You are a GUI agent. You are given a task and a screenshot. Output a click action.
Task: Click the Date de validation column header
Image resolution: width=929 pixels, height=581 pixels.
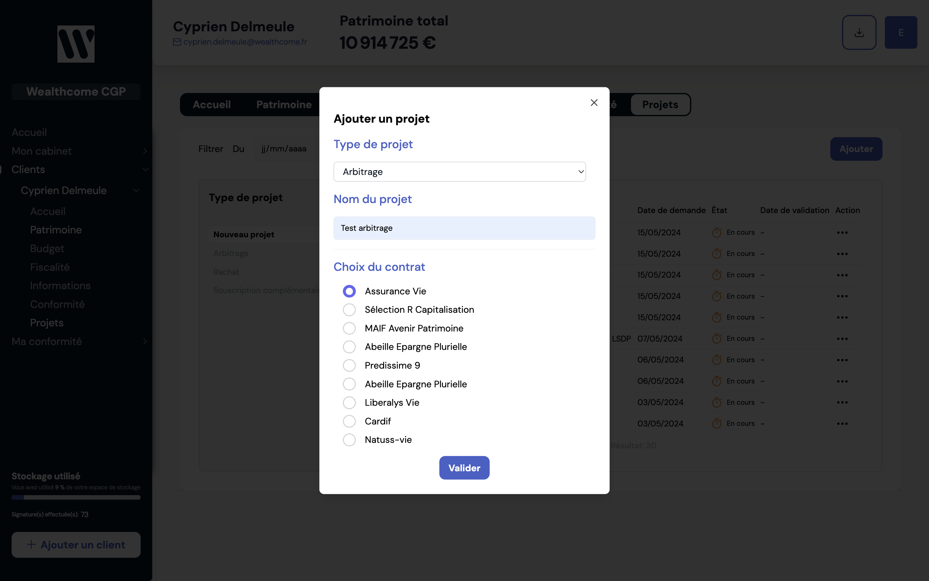pyautogui.click(x=794, y=210)
